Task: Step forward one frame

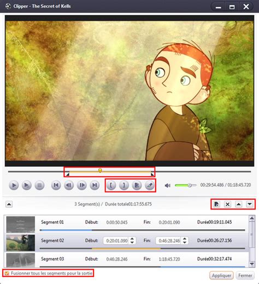Action: tap(81, 186)
